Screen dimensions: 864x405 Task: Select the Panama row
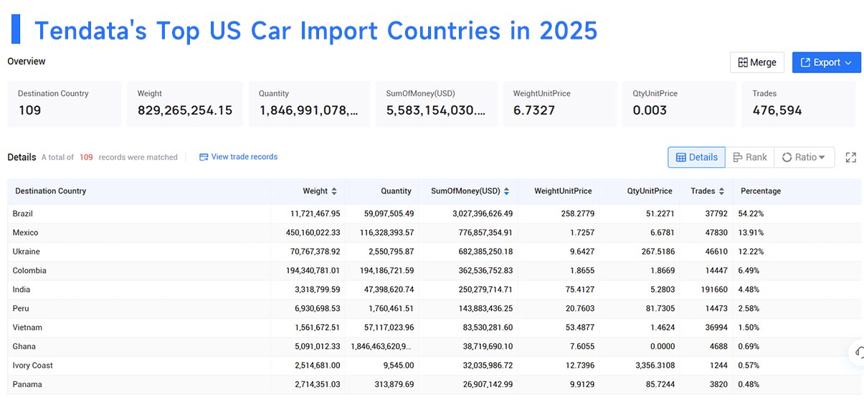tap(435, 384)
